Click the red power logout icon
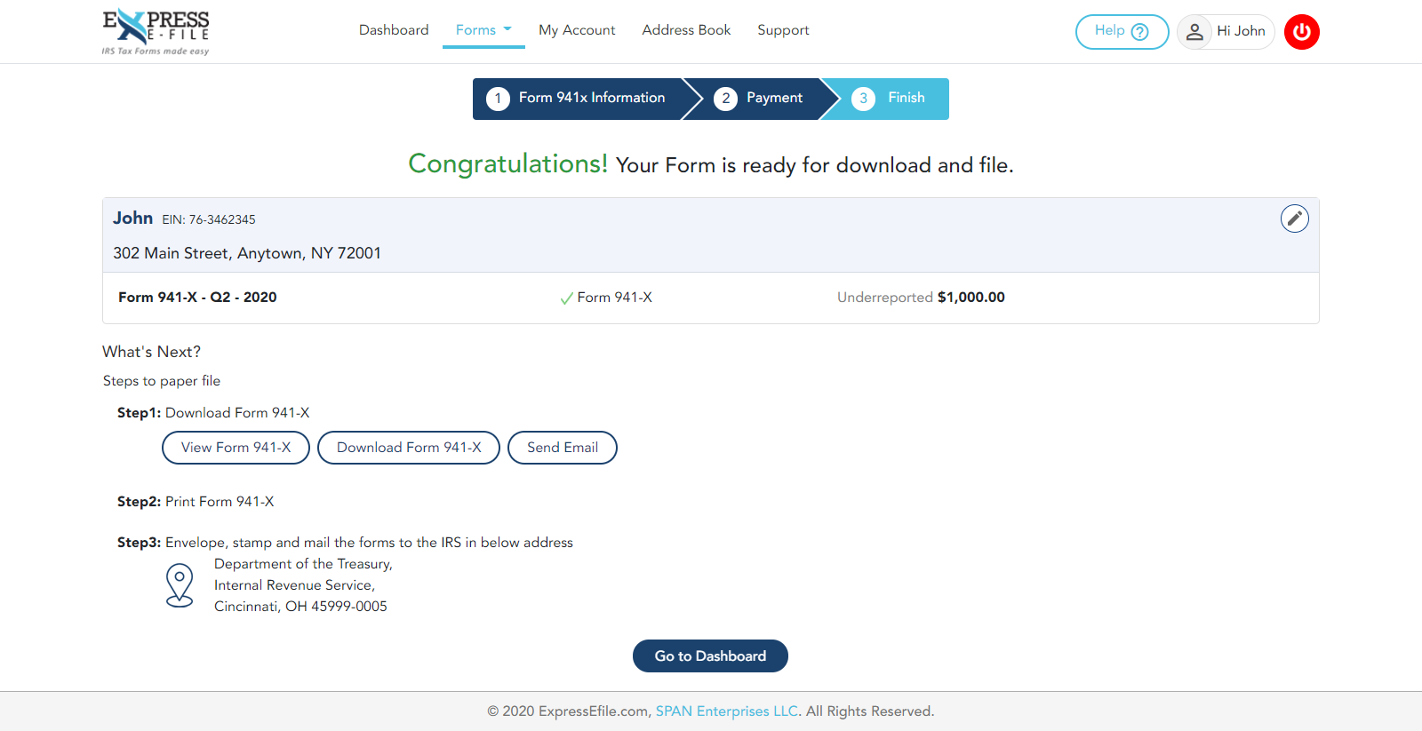The height and width of the screenshot is (731, 1422). [1302, 32]
